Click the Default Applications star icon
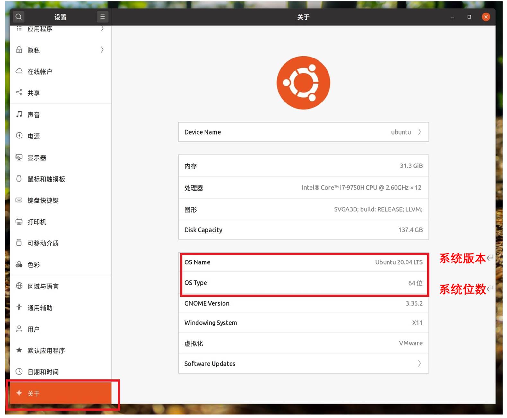The width and height of the screenshot is (507, 418). point(19,350)
